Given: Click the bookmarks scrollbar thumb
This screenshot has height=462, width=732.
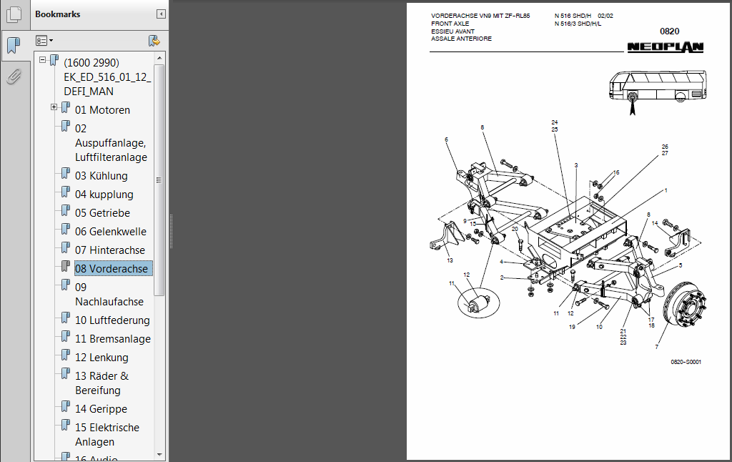Looking at the screenshot, I should pos(159,180).
